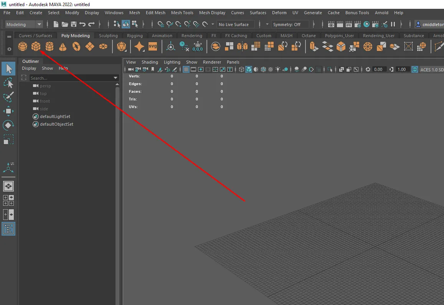
Task: Toggle the Outliner panel layout button
Action: (x=8, y=229)
